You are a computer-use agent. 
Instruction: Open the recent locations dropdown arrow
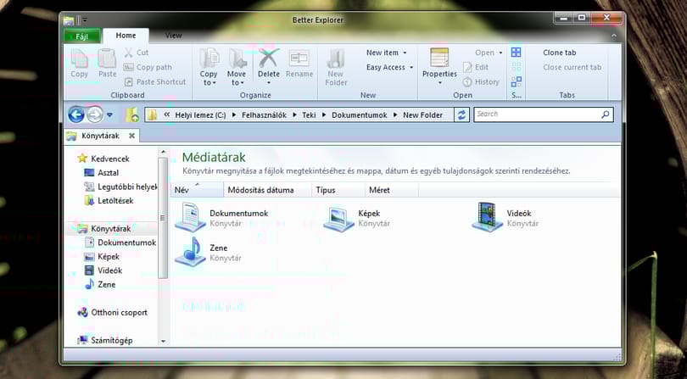pos(109,115)
